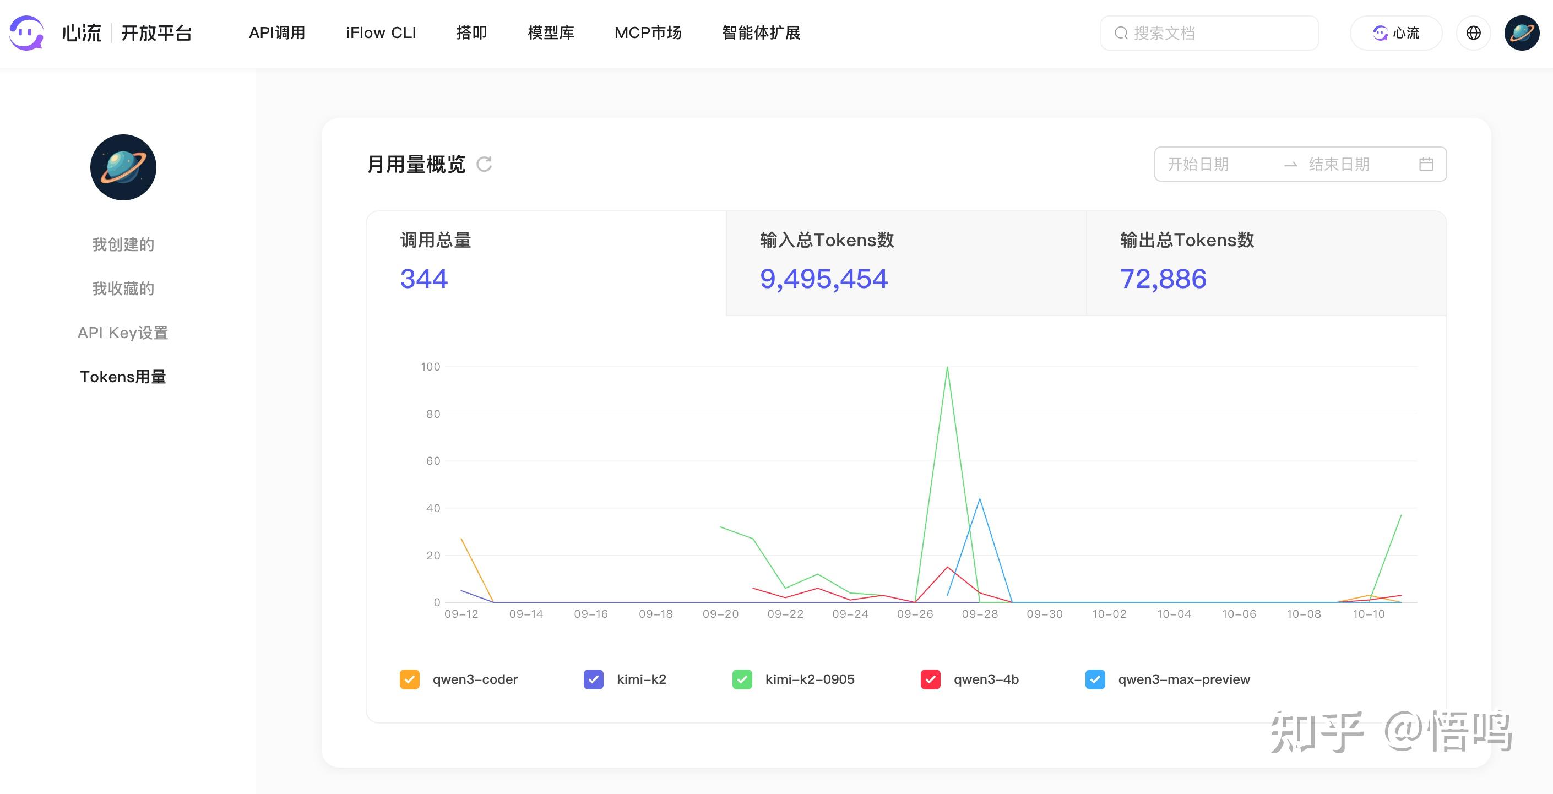Go to the 模型库 menu item
The image size is (1553, 794).
550,32
